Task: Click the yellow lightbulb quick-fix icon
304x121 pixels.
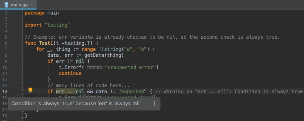Action: click(x=30, y=90)
